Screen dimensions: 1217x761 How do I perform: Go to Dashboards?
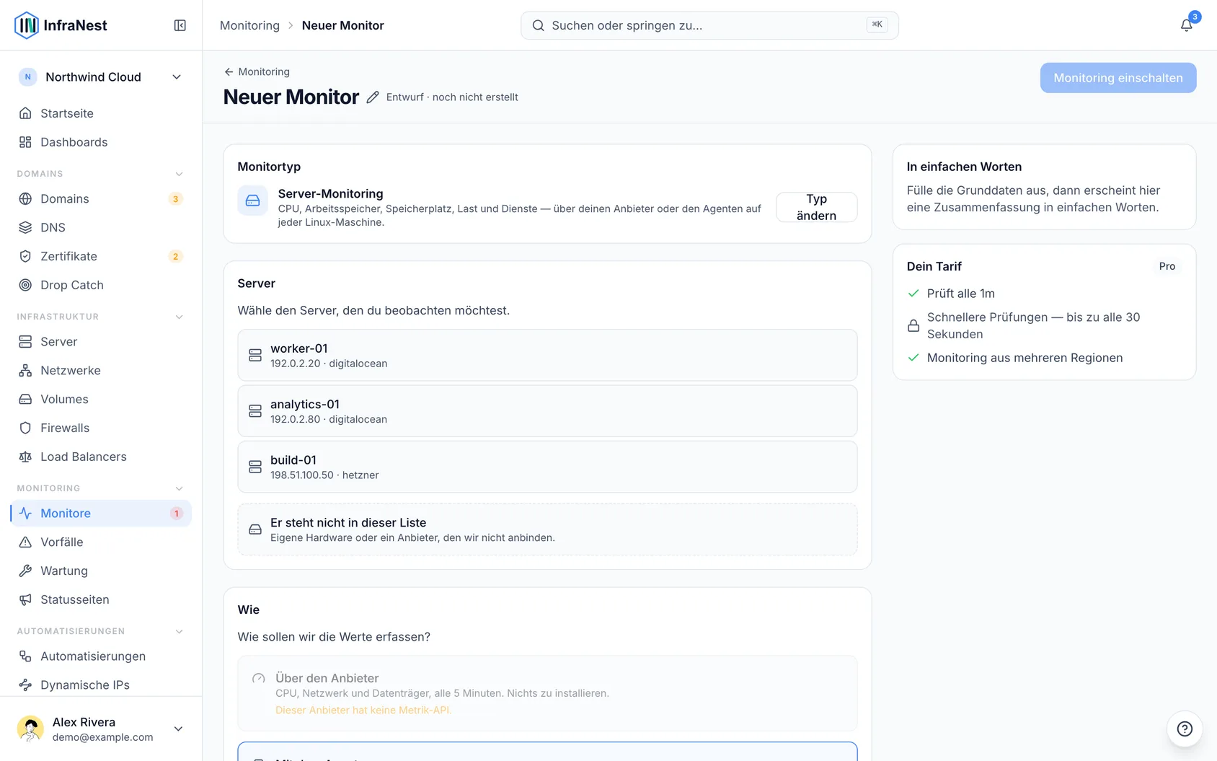[101, 142]
